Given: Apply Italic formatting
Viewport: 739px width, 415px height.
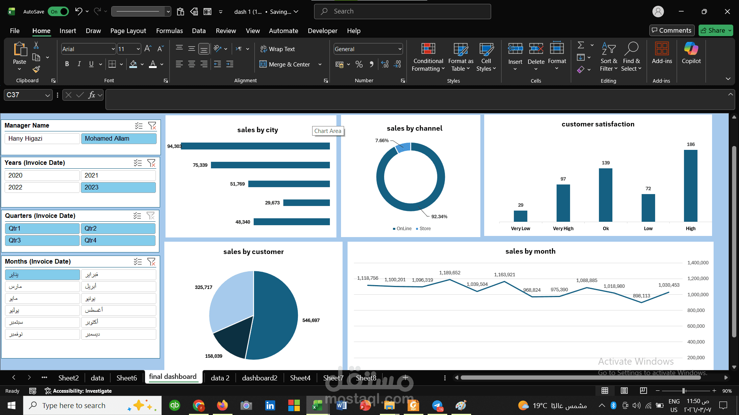Looking at the screenshot, I should (x=79, y=64).
